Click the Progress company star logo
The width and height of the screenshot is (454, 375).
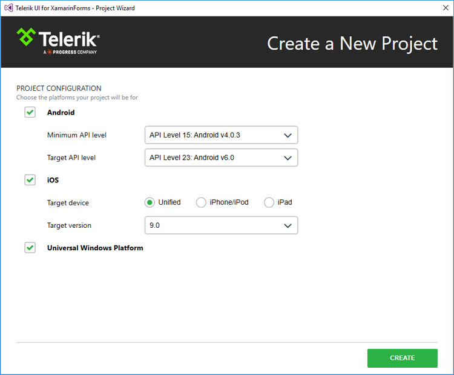(50, 52)
